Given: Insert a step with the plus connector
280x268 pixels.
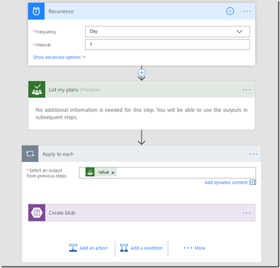Looking at the screenshot, I should [141, 72].
